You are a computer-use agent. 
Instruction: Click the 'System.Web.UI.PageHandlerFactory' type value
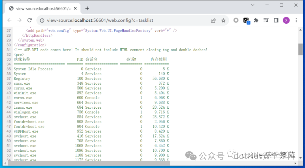tap(118, 31)
